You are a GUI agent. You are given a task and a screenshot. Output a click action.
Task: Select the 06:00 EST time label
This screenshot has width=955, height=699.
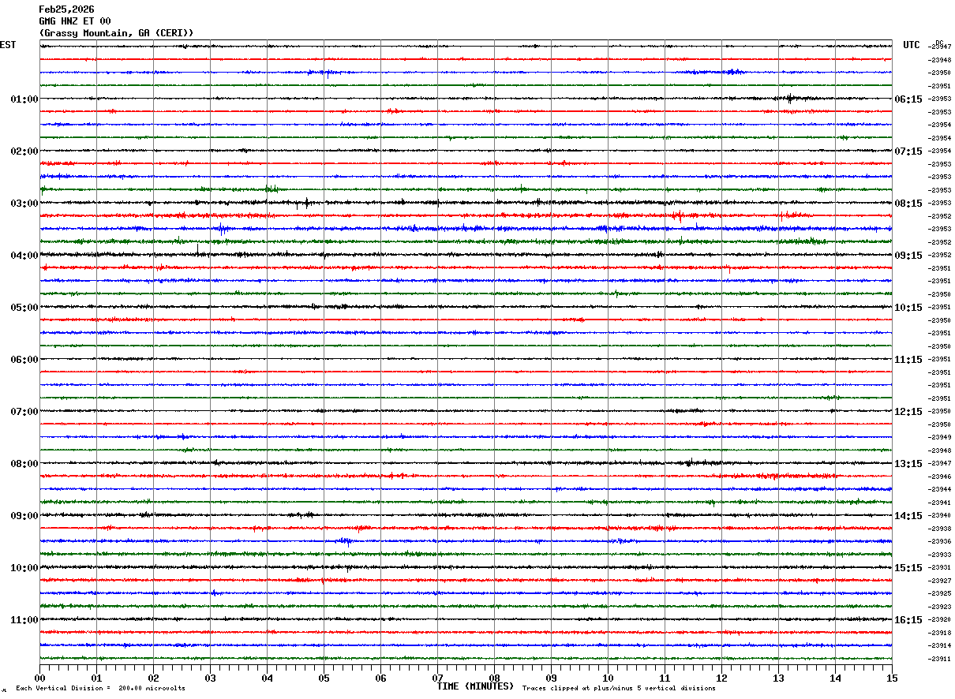[24, 360]
